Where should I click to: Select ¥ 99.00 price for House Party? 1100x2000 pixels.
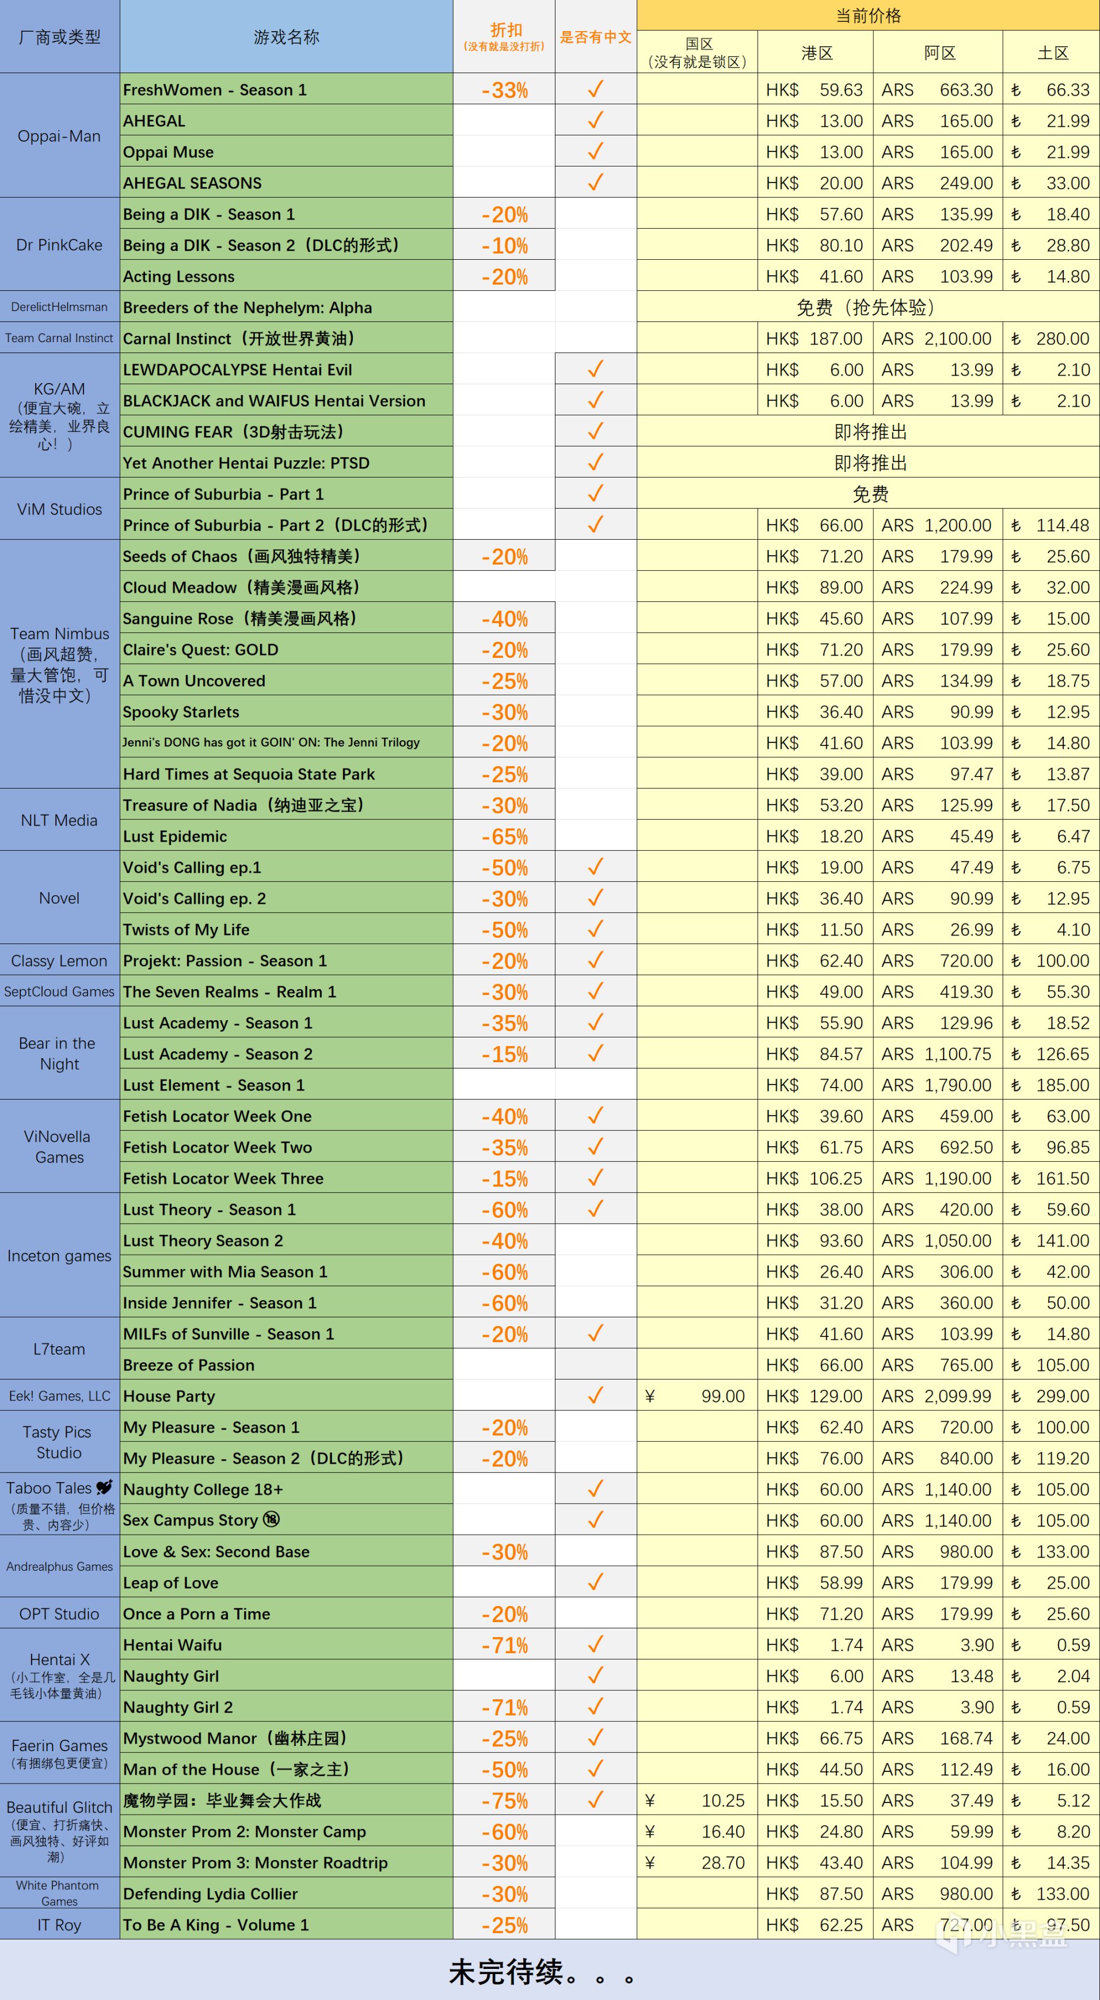coord(698,1396)
